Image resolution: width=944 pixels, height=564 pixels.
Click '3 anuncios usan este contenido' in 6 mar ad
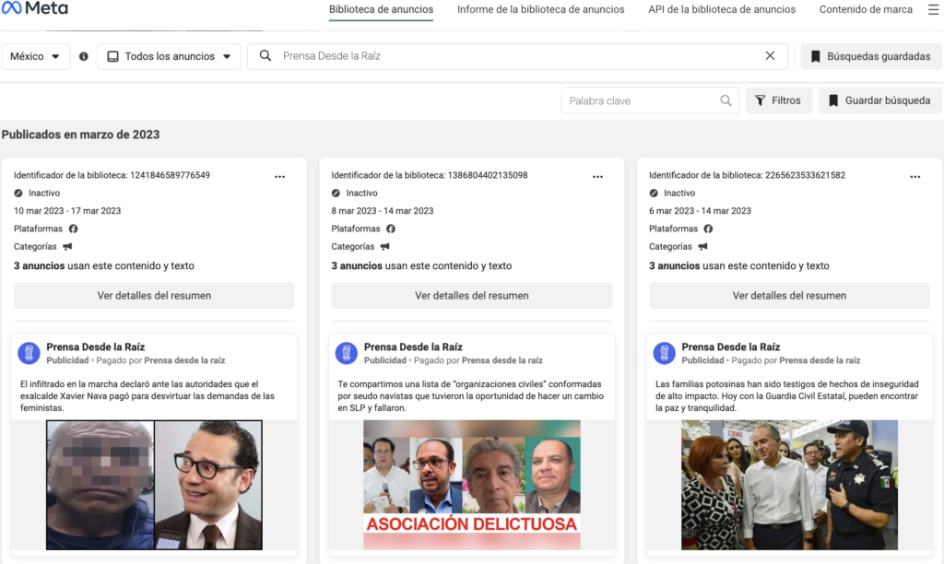pos(739,265)
